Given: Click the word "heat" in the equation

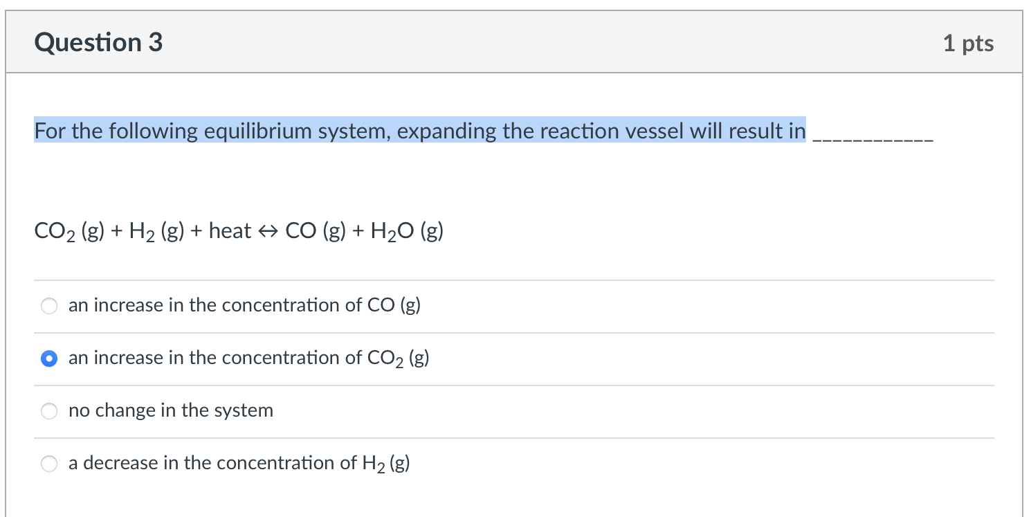Looking at the screenshot, I should tap(230, 231).
